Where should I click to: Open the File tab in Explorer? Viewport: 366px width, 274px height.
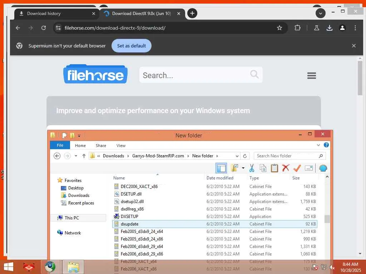[60, 145]
